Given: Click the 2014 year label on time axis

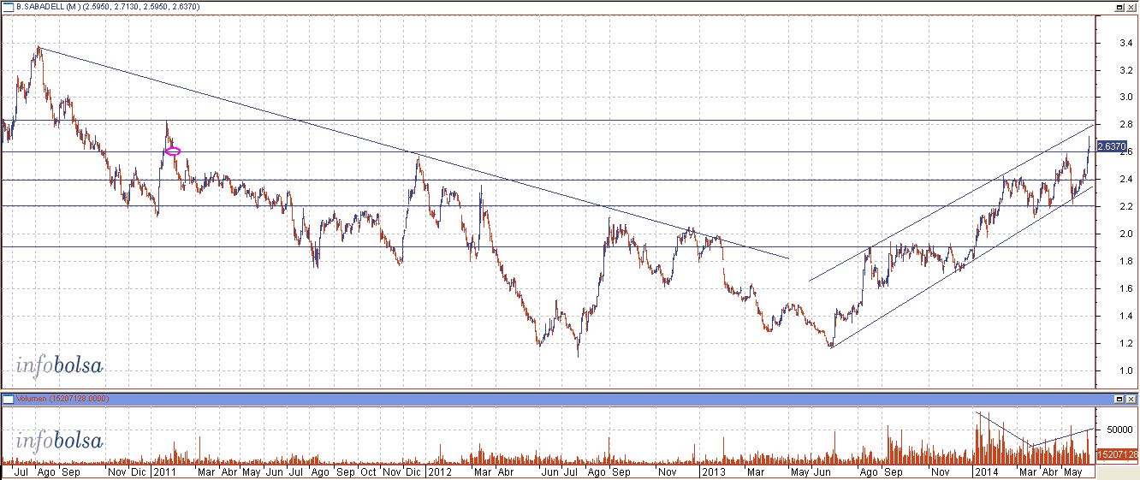Looking at the screenshot, I should point(988,471).
